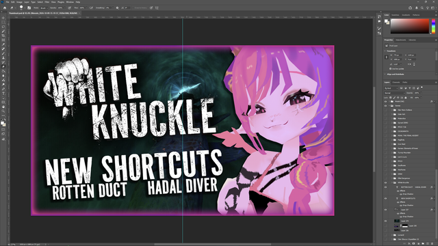Select the Brush tool in left toolbar

pyautogui.click(x=3, y=53)
